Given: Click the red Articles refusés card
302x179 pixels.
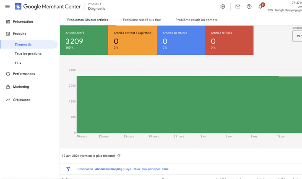Looking at the screenshot, I should tap(229, 40).
